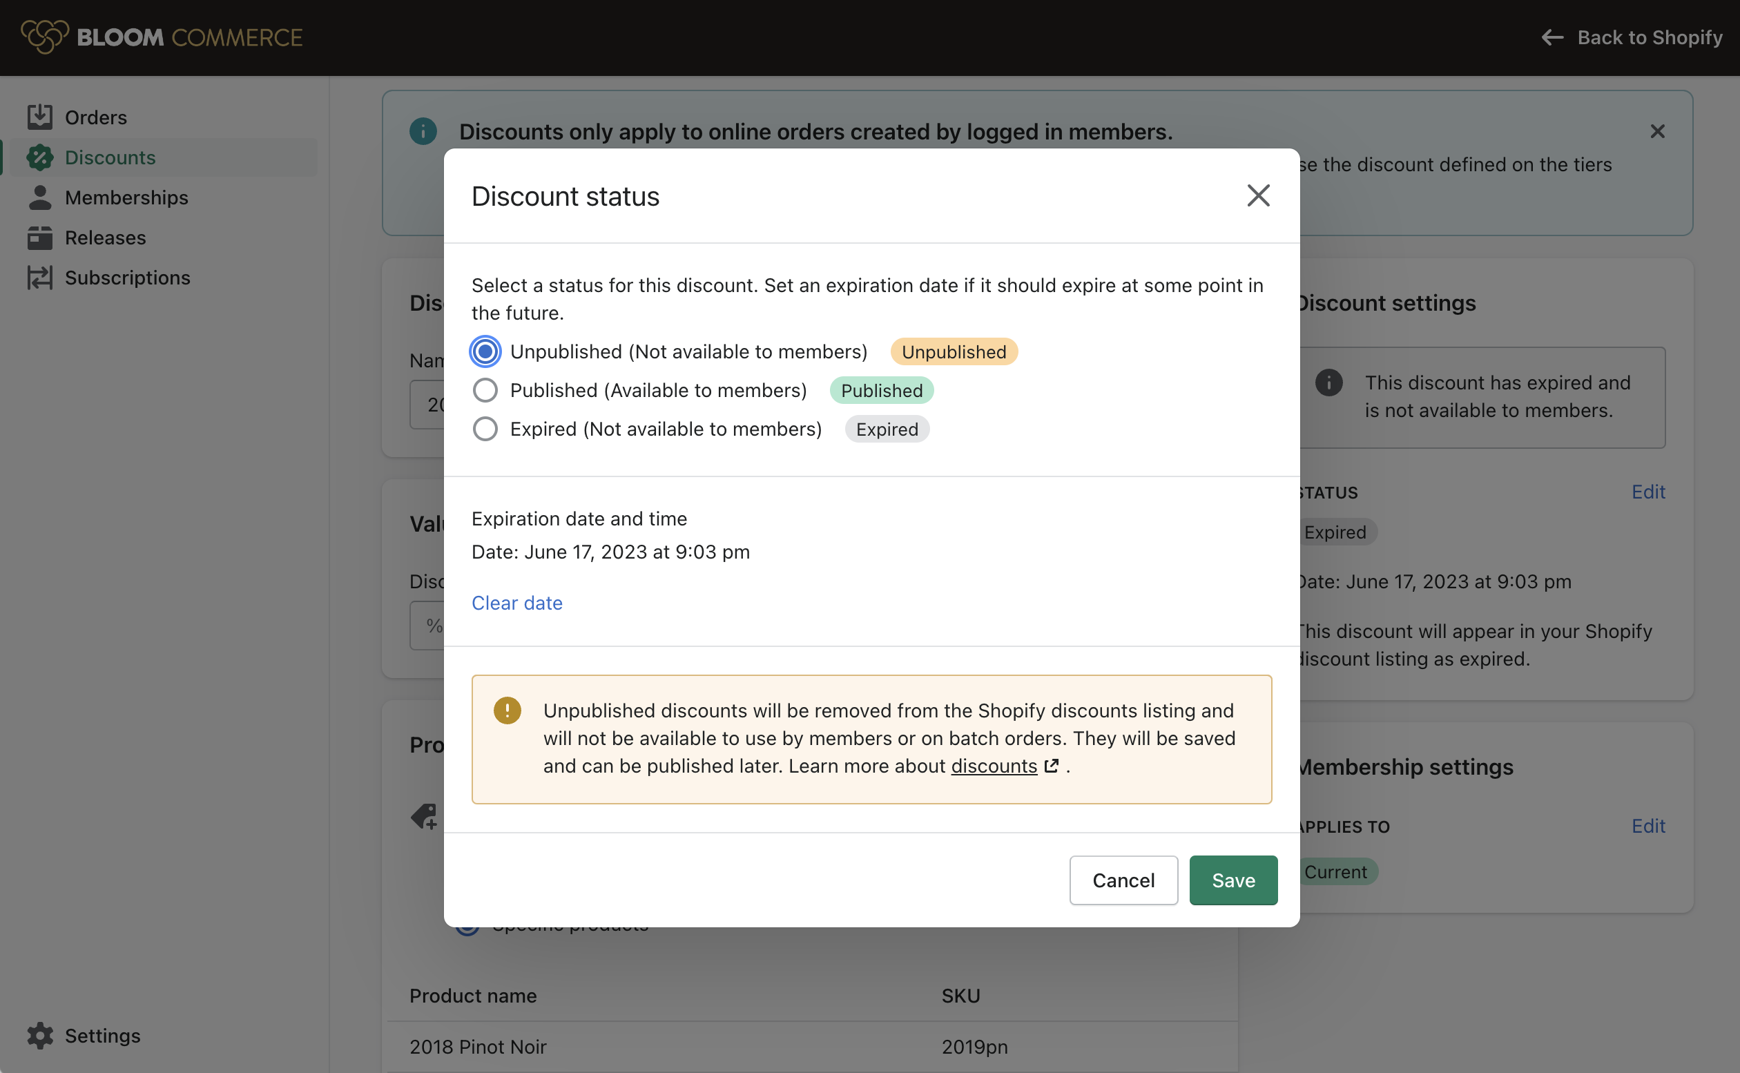Click the Settings gear icon
This screenshot has width=1740, height=1073.
pyautogui.click(x=40, y=1036)
